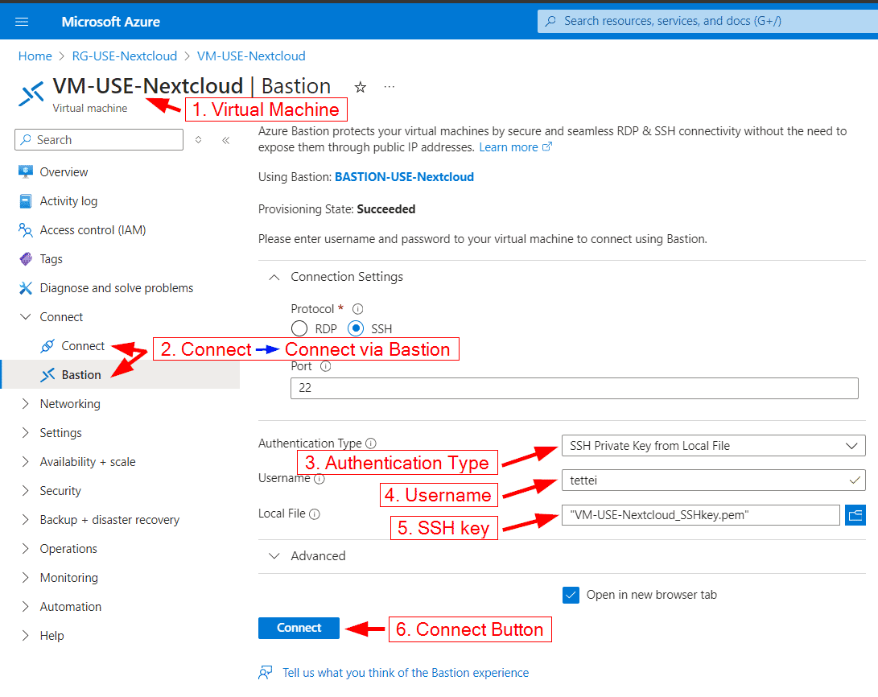This screenshot has width=878, height=697.
Task: Expand the Help group
Action: point(25,635)
